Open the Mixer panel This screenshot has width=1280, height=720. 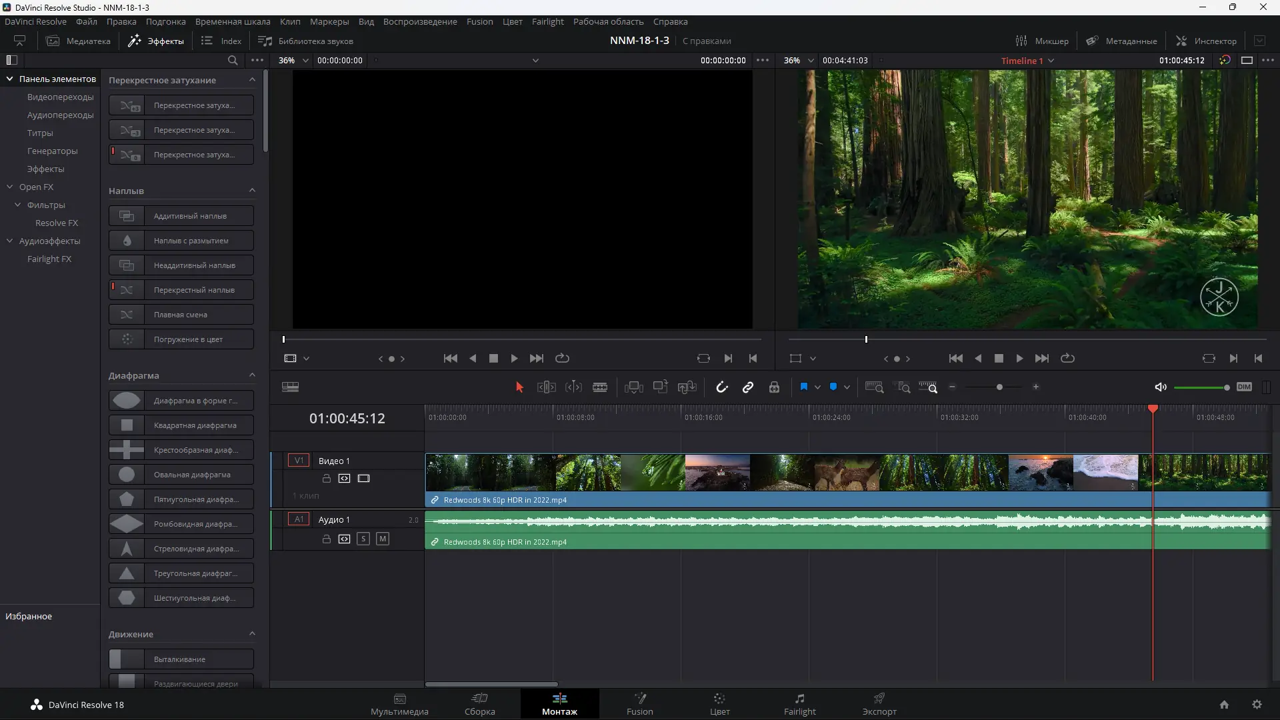1042,41
